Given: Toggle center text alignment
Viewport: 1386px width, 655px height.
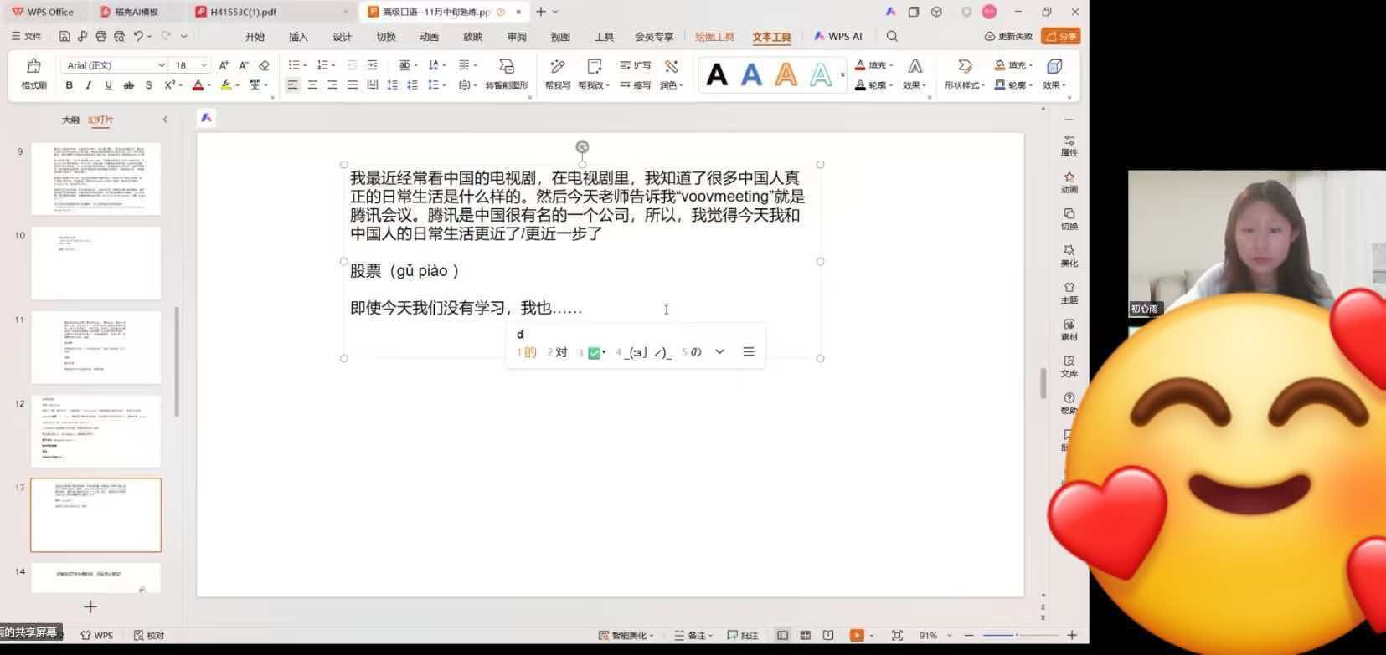Looking at the screenshot, I should pyautogui.click(x=312, y=84).
